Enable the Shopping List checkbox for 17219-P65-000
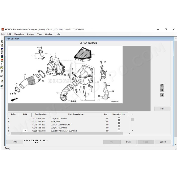 119,127
